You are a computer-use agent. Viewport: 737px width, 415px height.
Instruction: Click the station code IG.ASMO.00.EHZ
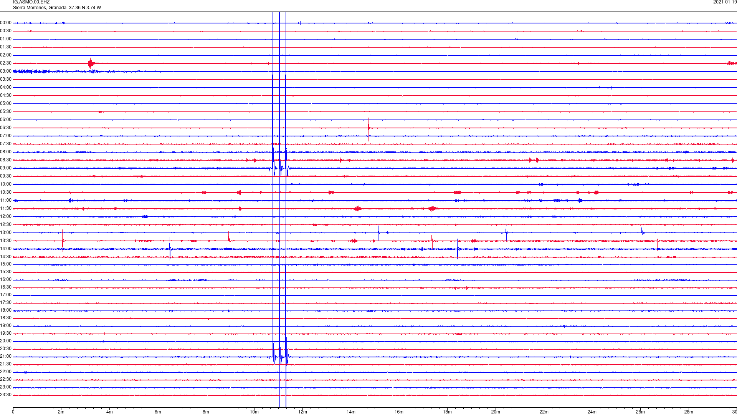tap(31, 2)
